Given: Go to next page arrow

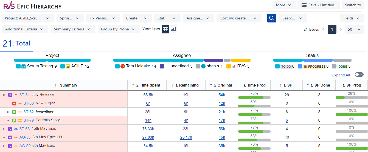Looking at the screenshot, I should (x=341, y=29).
